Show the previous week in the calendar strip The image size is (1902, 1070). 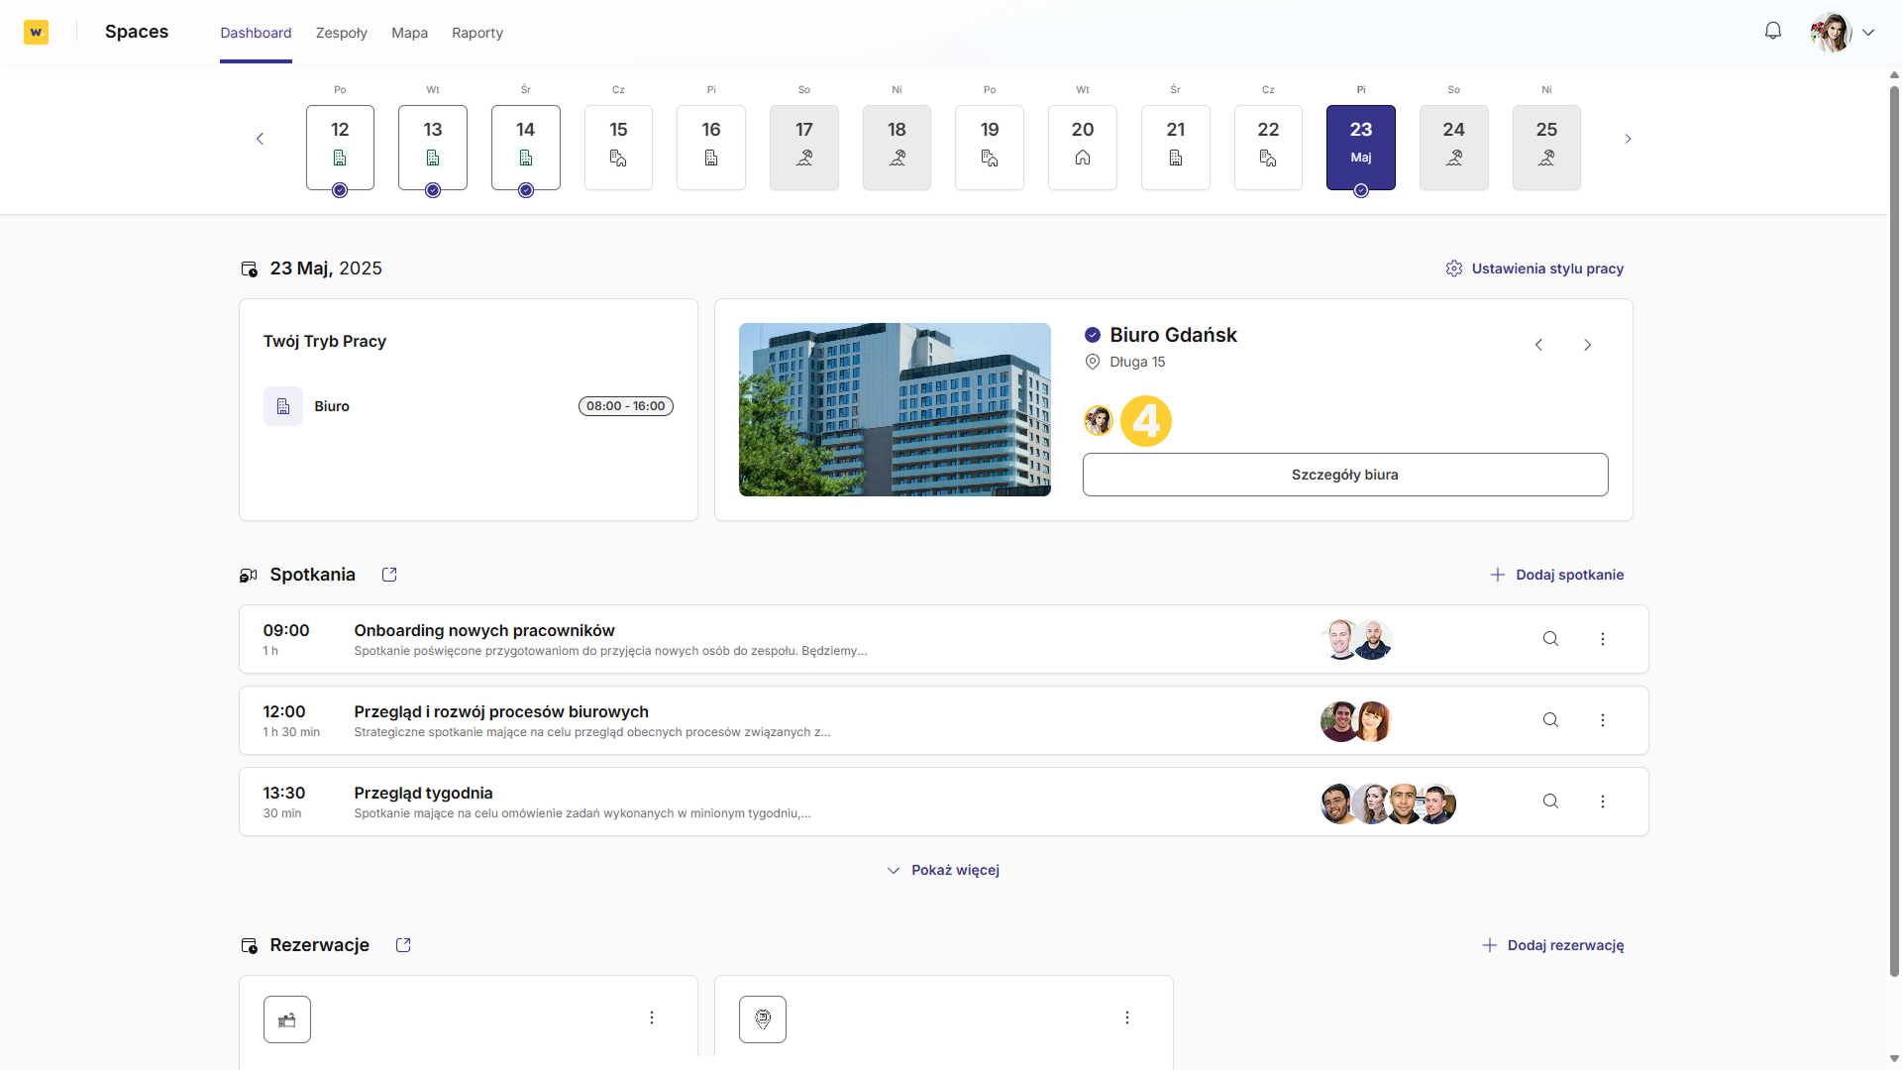tap(261, 139)
